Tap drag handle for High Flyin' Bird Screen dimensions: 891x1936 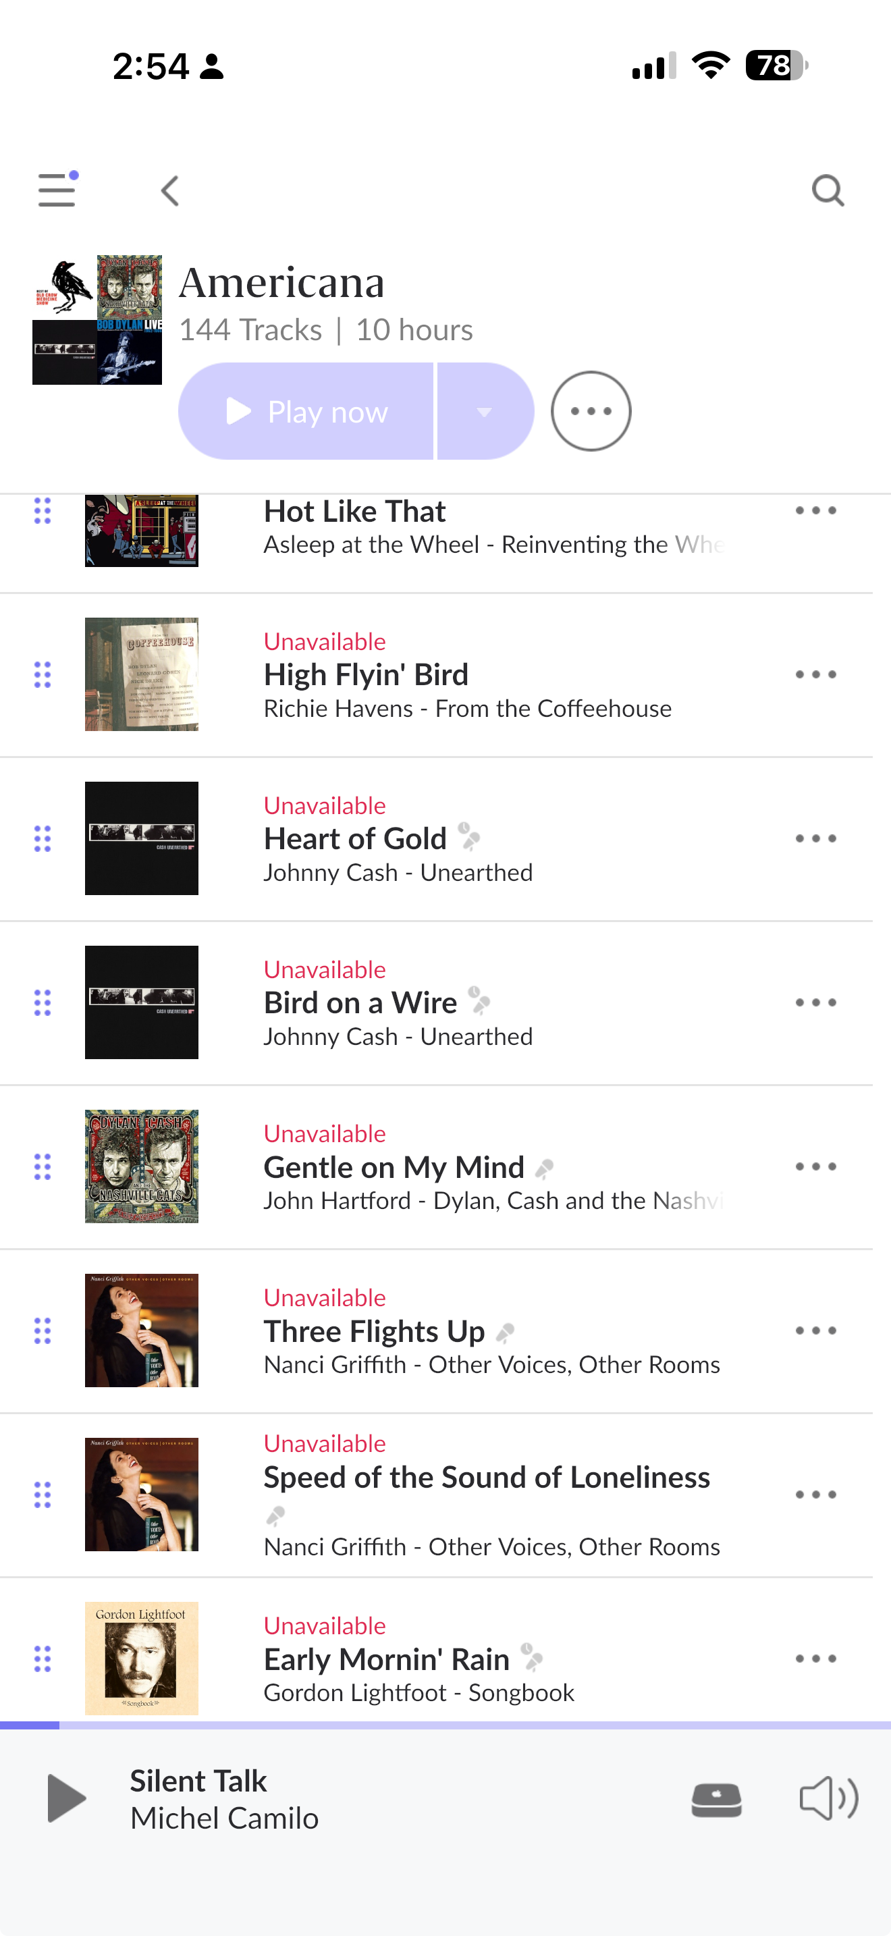[x=43, y=675]
